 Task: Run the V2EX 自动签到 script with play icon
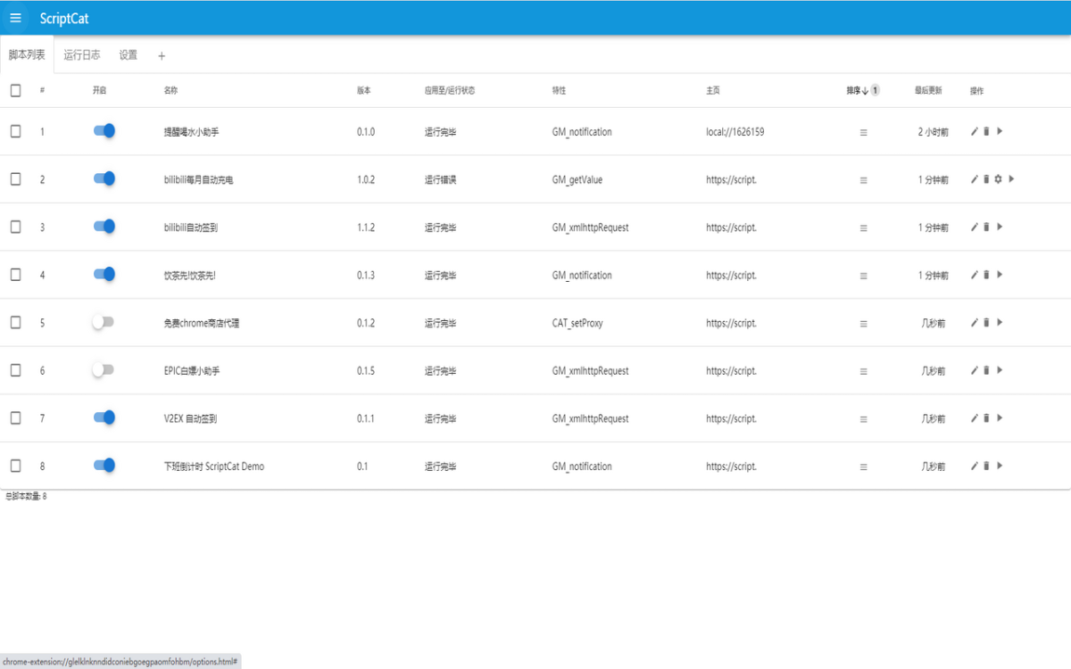(1000, 417)
